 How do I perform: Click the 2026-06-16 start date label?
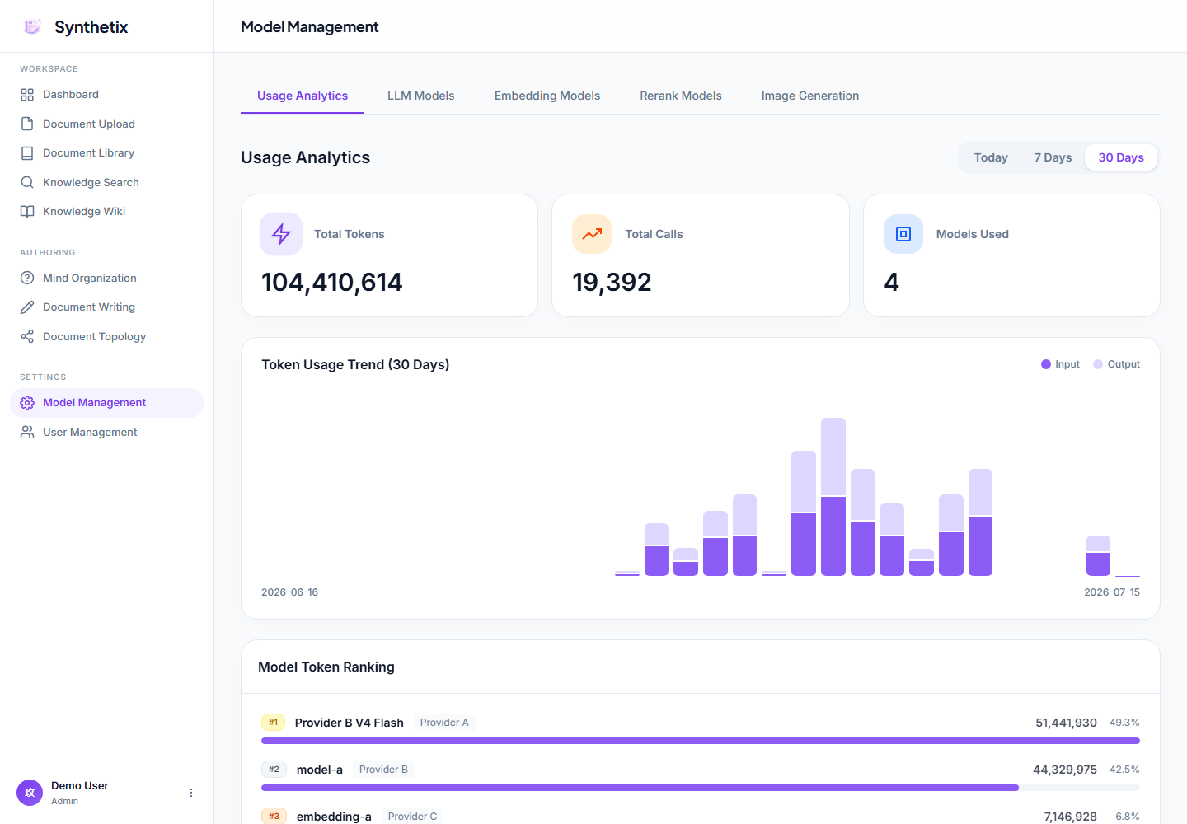[289, 592]
